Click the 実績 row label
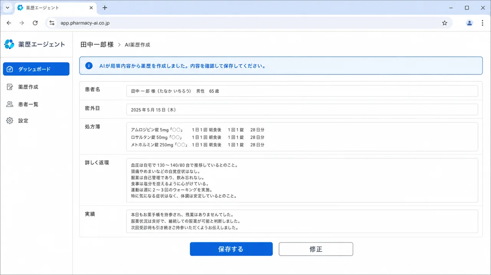 click(90, 214)
